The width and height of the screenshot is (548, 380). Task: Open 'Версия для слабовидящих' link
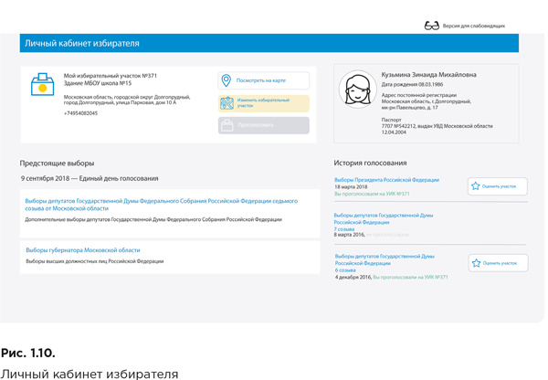473,26
